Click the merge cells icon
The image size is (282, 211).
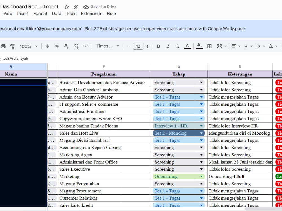[219, 46]
